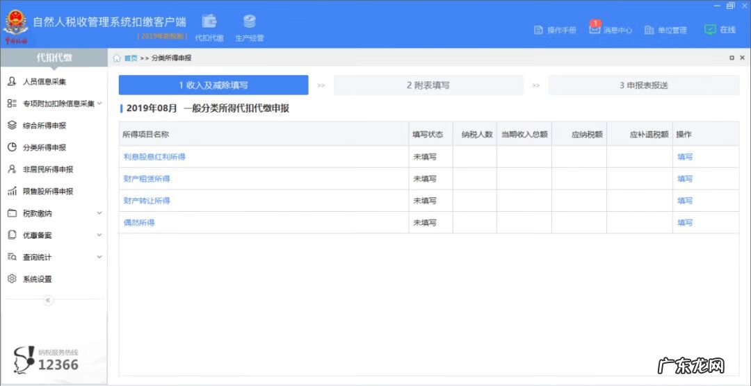Click the 2019年新税制 label
The image size is (751, 386).
click(x=163, y=36)
